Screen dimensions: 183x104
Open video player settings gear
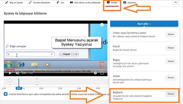tap(95, 73)
